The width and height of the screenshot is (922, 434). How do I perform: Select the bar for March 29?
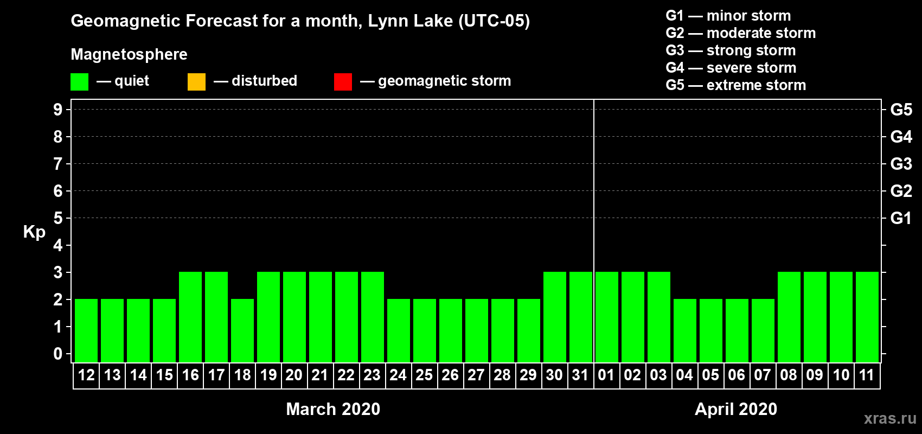click(529, 330)
